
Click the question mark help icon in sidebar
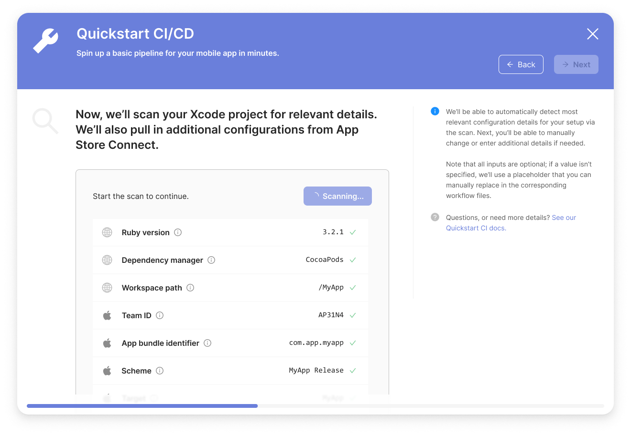[435, 217]
